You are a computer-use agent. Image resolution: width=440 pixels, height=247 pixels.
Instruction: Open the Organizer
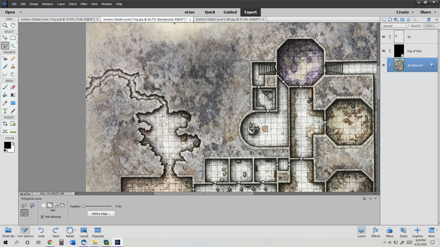pyautogui.click(x=98, y=232)
